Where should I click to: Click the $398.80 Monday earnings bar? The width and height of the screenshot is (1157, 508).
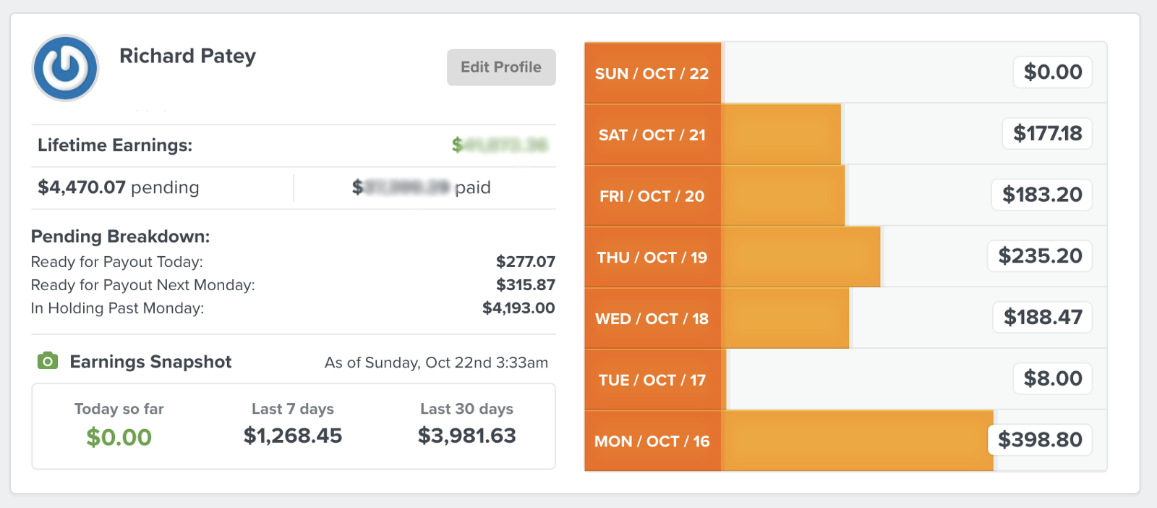point(857,441)
